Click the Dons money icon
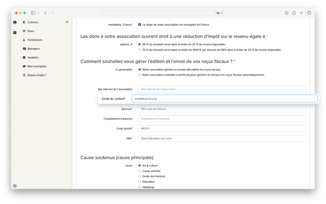 (24, 31)
